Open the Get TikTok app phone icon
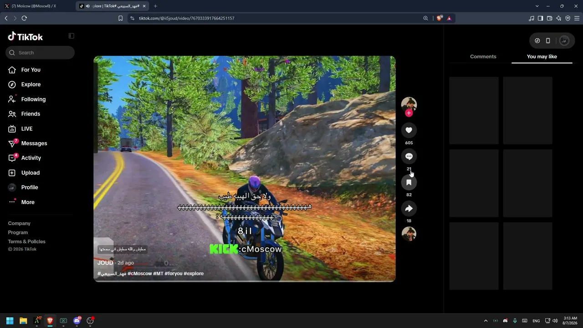 (548, 41)
